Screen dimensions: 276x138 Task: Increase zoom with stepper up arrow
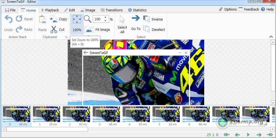point(106,18)
